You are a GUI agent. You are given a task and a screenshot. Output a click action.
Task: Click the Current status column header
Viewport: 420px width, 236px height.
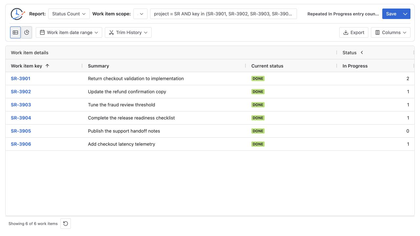(x=267, y=66)
